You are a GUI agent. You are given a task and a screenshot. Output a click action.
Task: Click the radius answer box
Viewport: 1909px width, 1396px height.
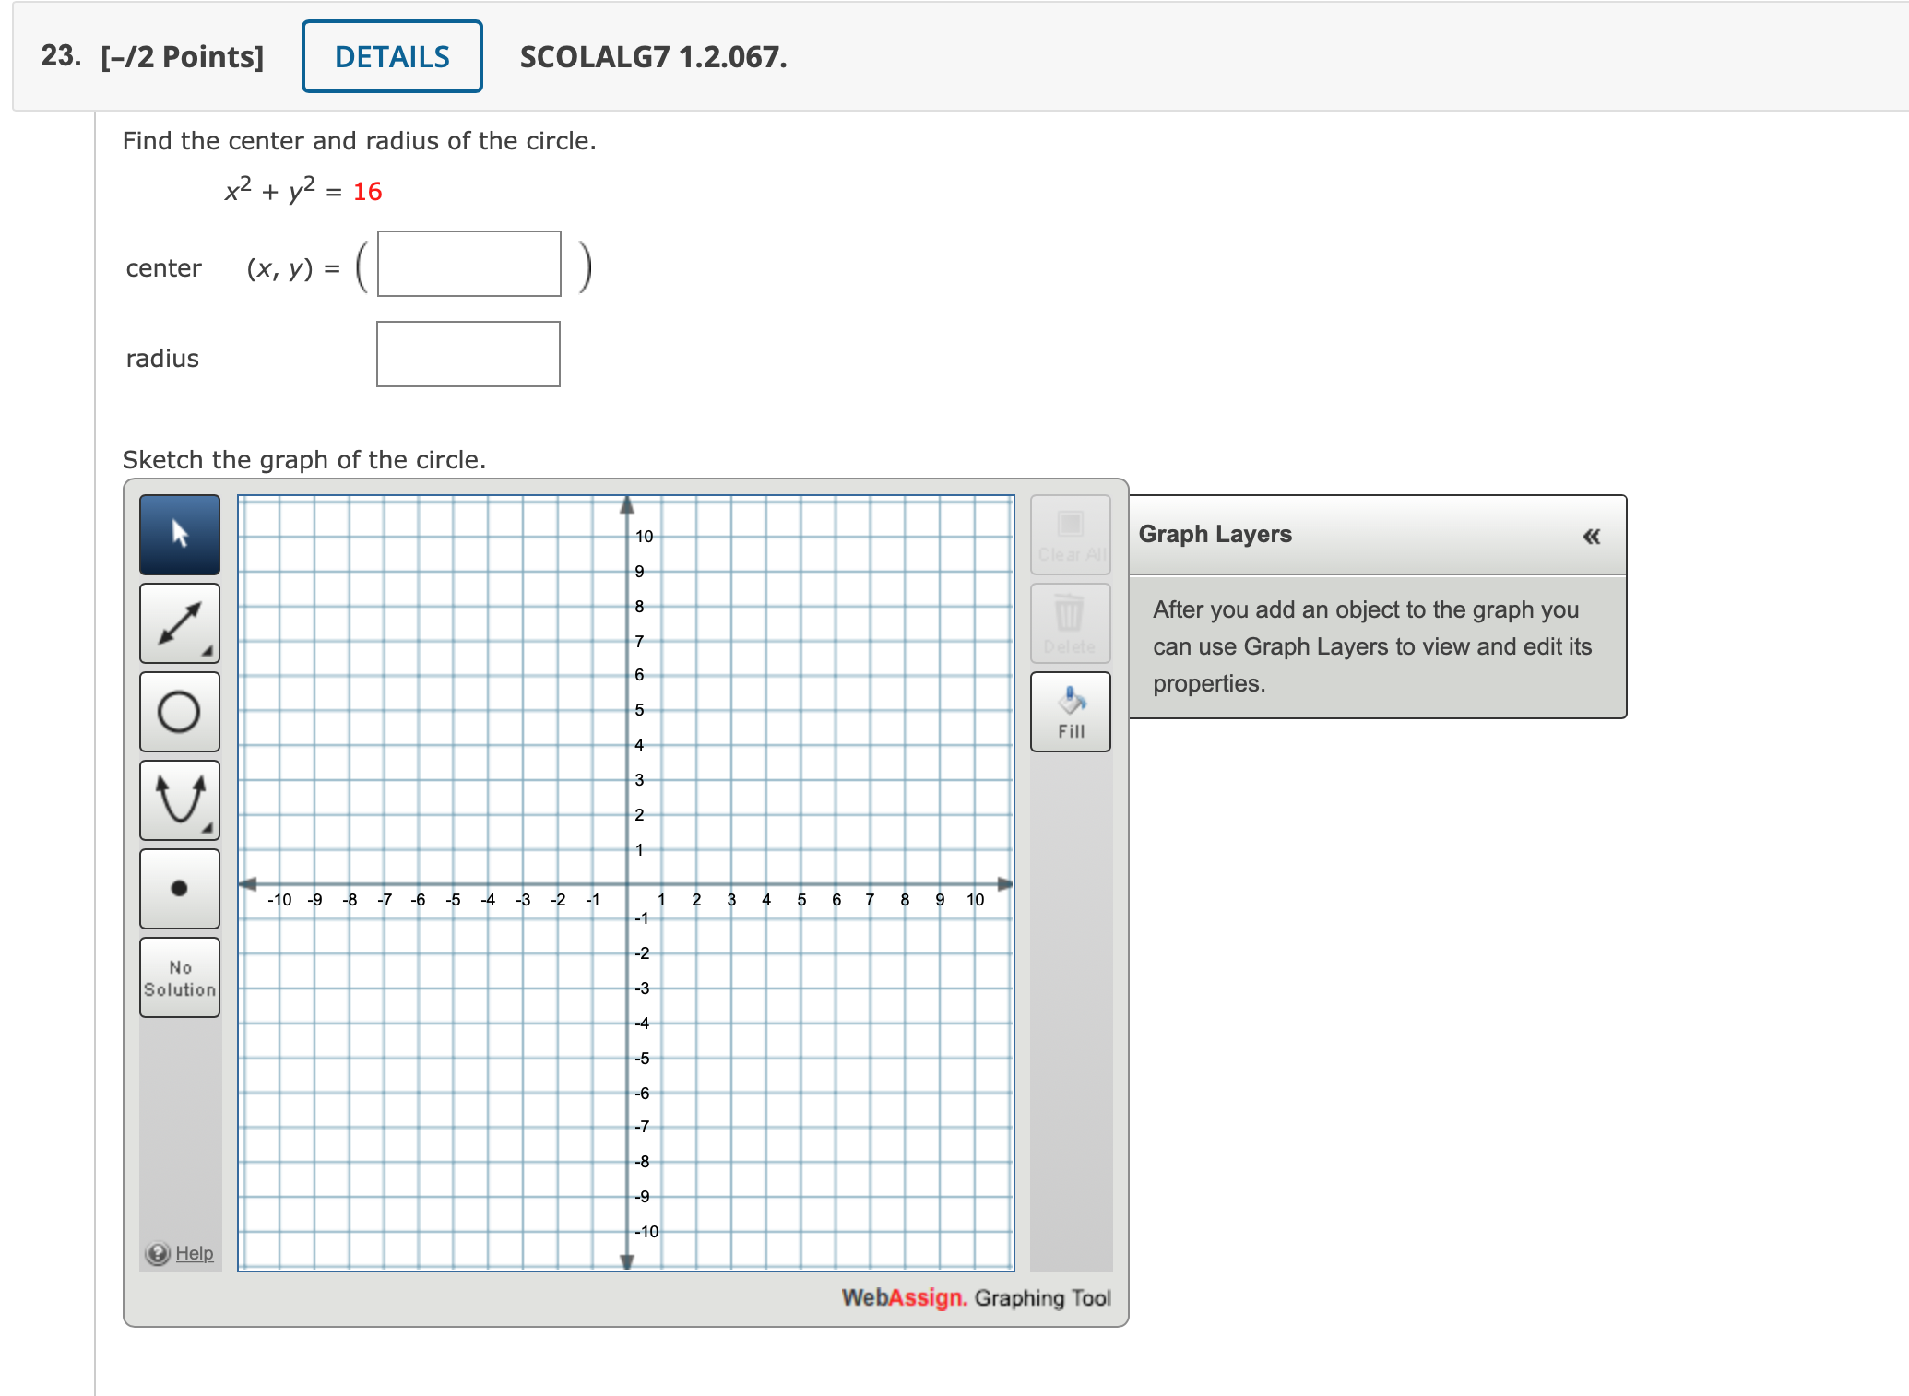click(x=467, y=354)
